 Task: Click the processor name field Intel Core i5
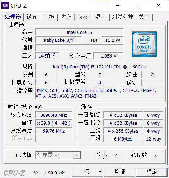(79, 32)
